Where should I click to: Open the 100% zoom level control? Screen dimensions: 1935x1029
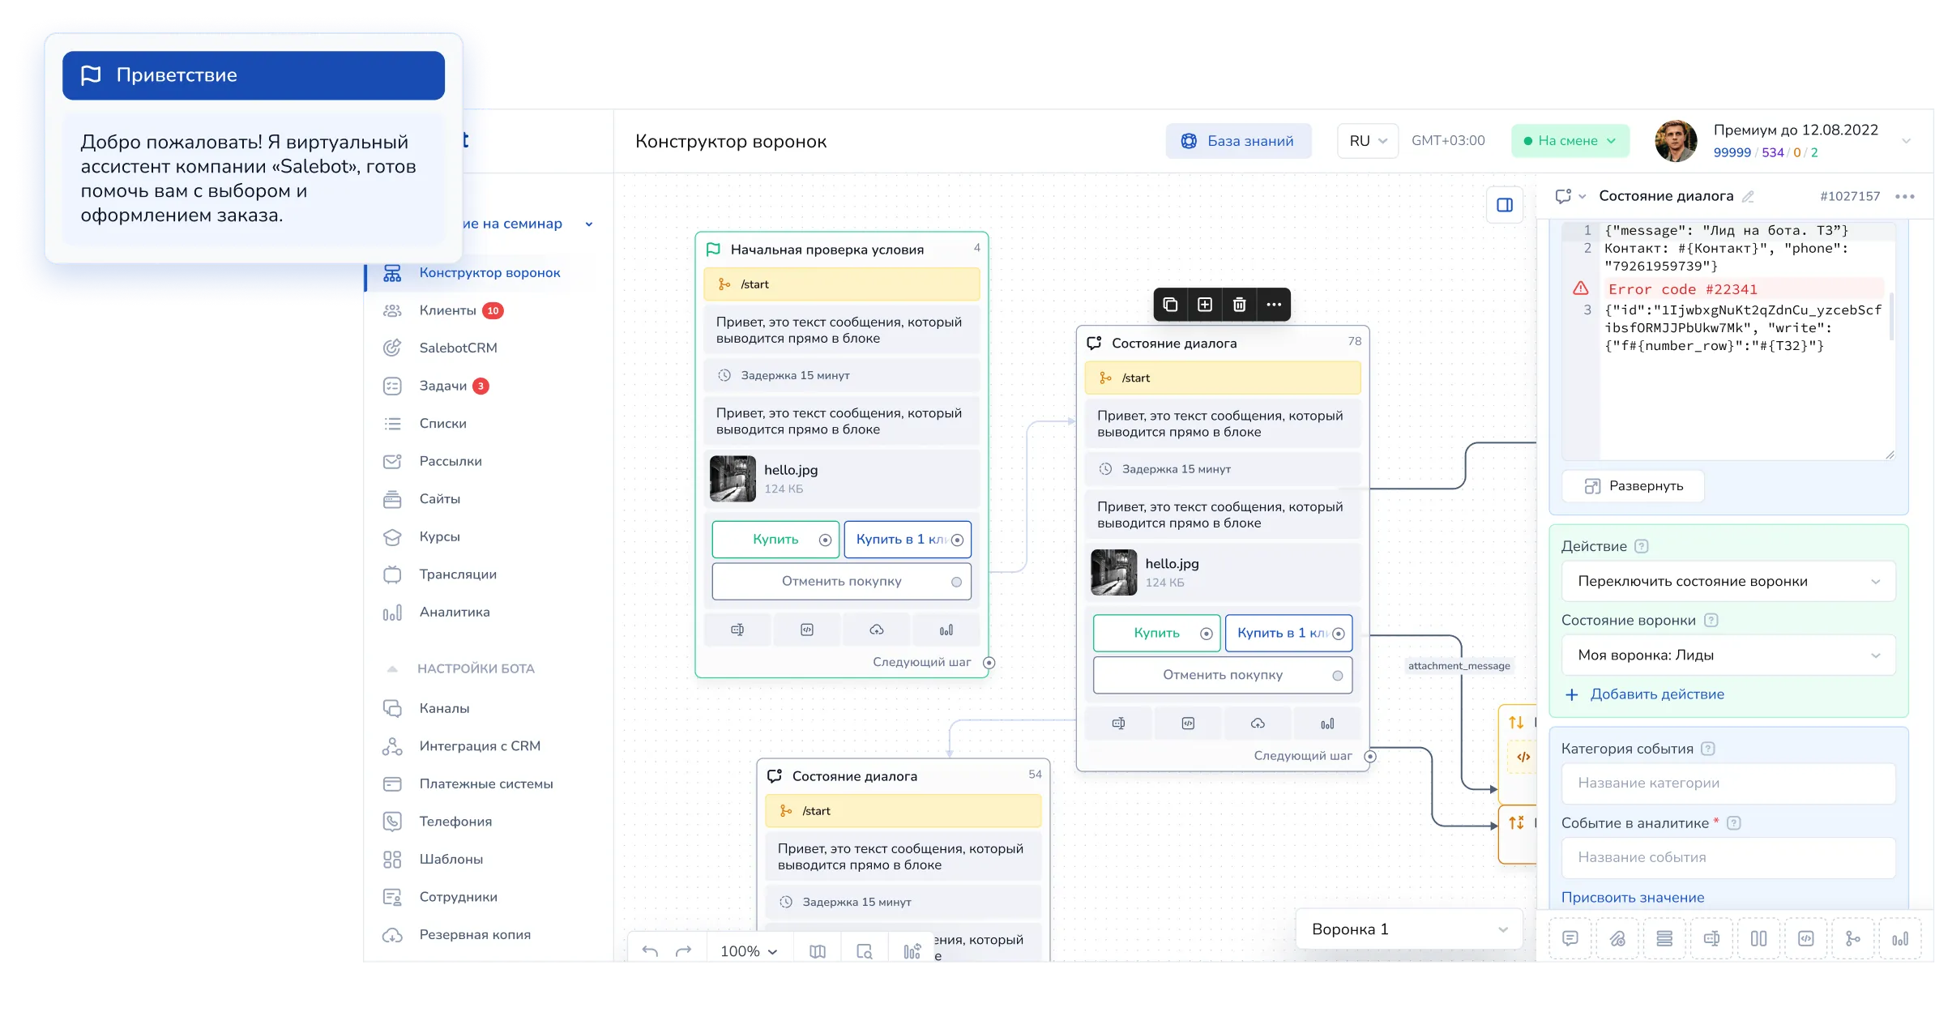click(748, 951)
